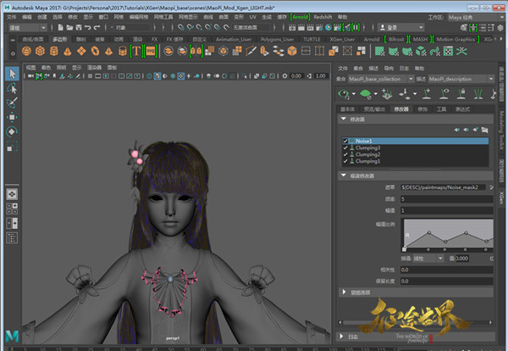508x351 pixels.
Task: Disable the Clumping3 modifier checkbox
Action: [345, 148]
